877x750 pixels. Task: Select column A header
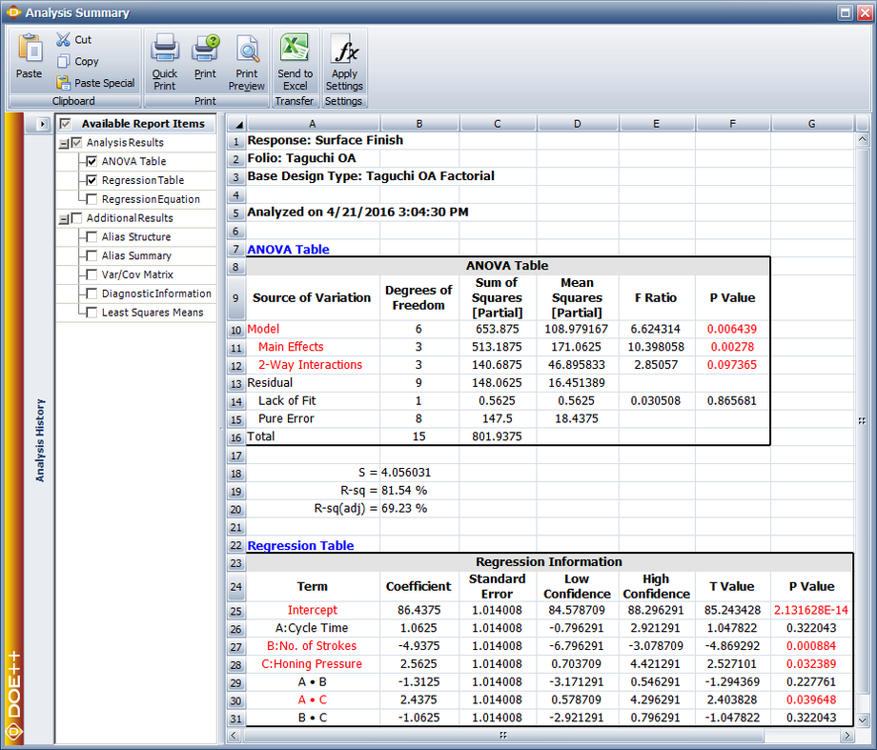click(313, 124)
